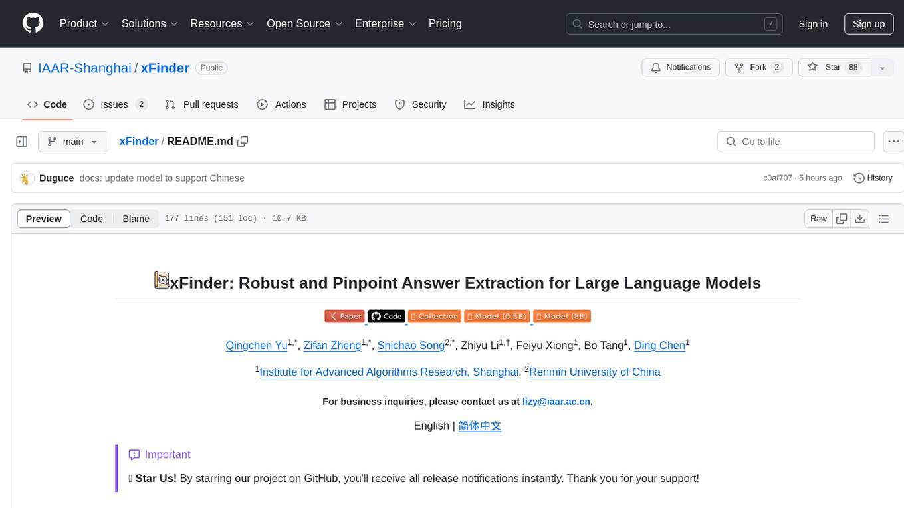The width and height of the screenshot is (904, 508).
Task: Expand the Solutions menu
Action: click(150, 23)
